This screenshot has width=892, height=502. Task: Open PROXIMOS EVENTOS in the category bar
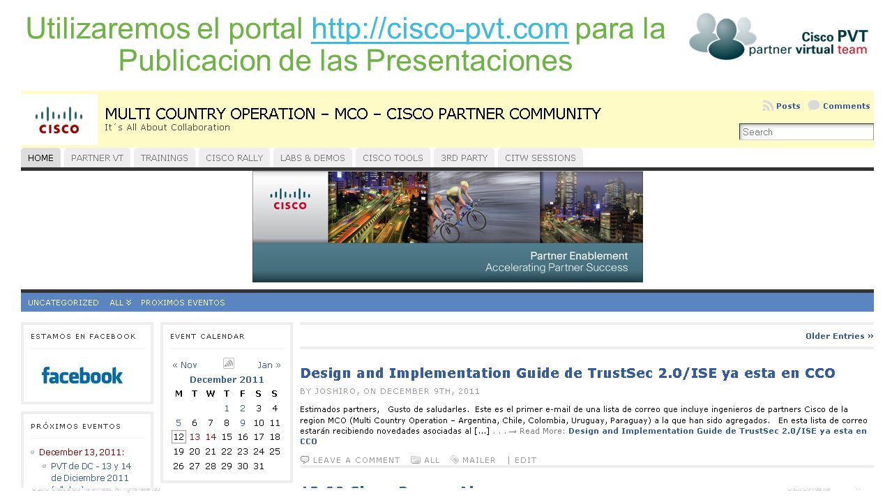(183, 303)
